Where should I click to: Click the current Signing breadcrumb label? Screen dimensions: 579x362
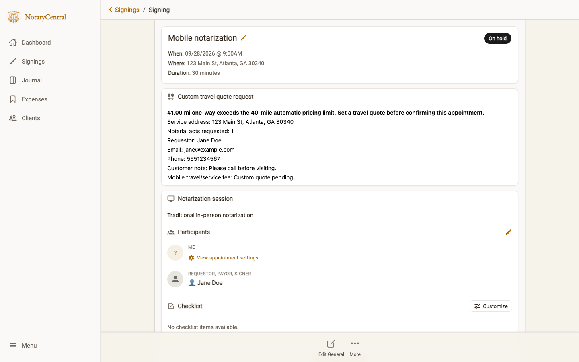point(159,10)
